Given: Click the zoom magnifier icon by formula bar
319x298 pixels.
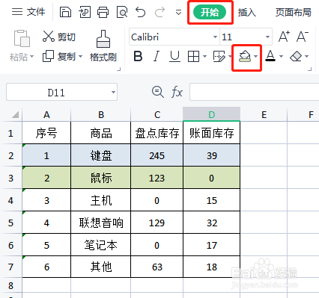Looking at the screenshot, I should (158, 92).
